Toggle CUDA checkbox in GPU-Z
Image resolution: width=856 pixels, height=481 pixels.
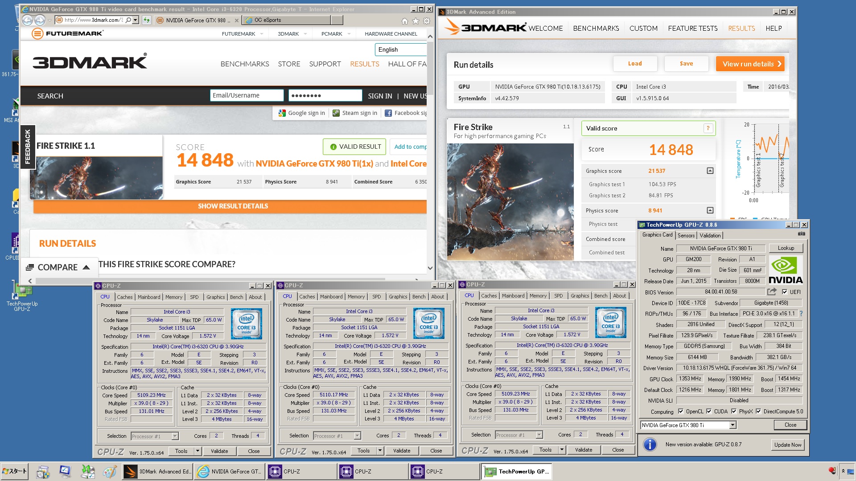pos(708,412)
